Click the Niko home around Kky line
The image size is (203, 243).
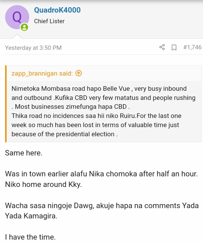point(44,184)
